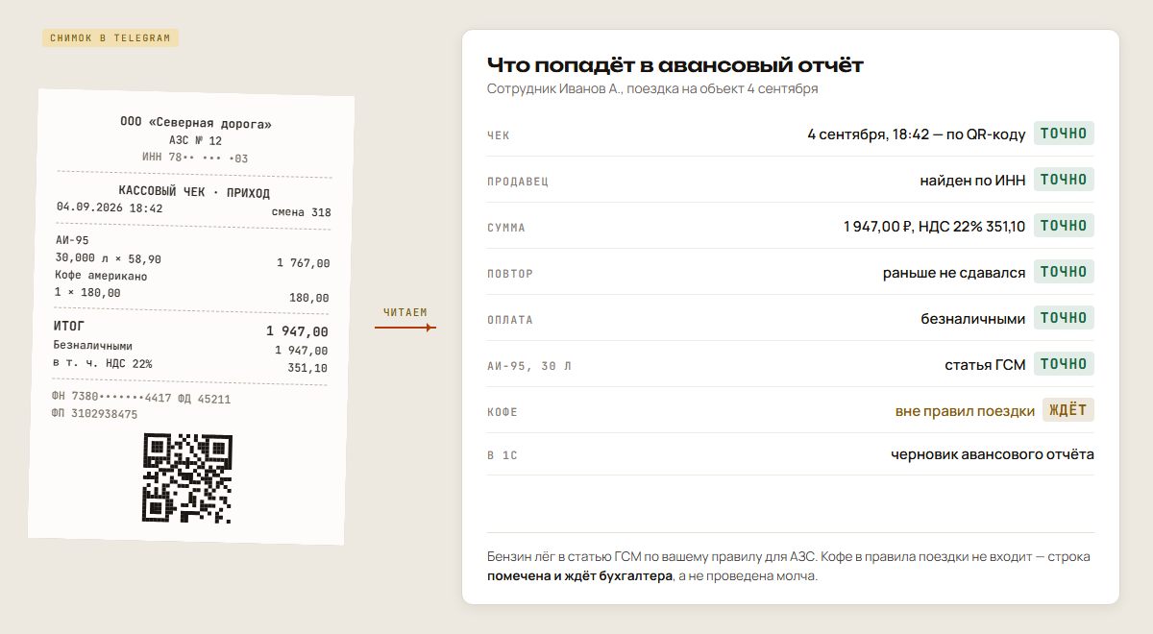Click the bold total «1 947,00» next to ИТОГ
Viewport: 1153px width, 634px height.
point(297,331)
